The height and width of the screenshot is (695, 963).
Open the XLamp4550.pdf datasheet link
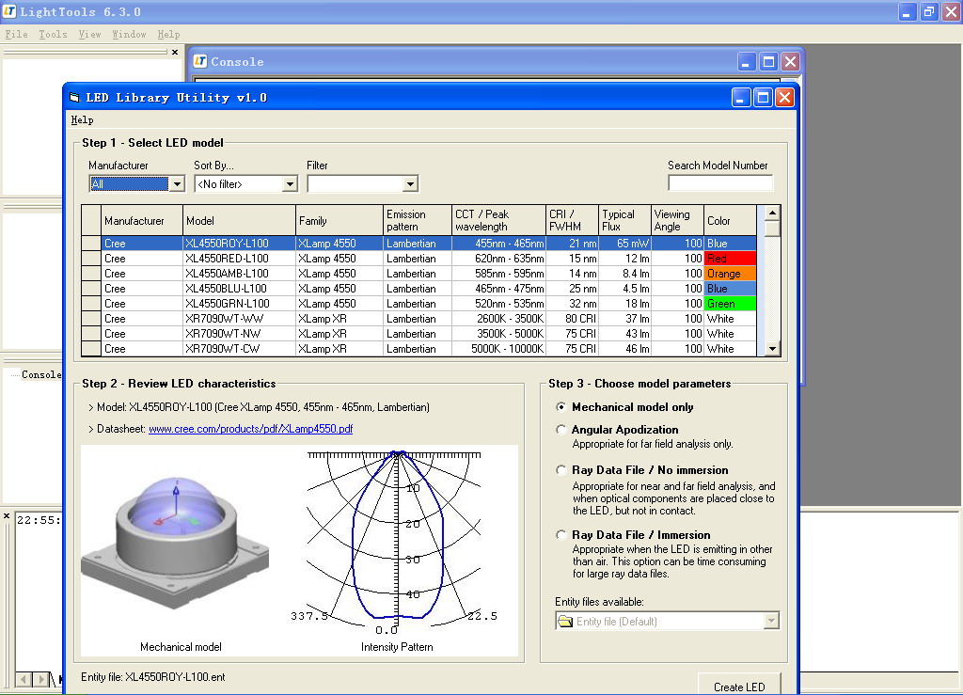[x=250, y=429]
